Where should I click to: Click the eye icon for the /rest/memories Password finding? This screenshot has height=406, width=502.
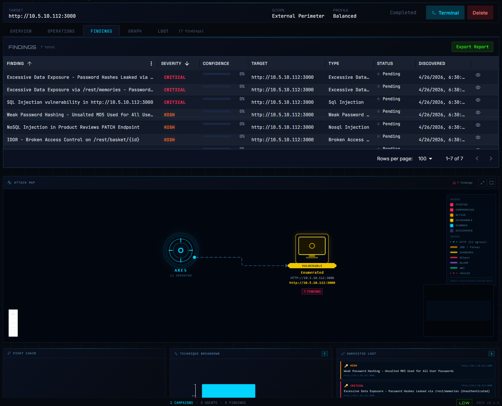click(478, 87)
